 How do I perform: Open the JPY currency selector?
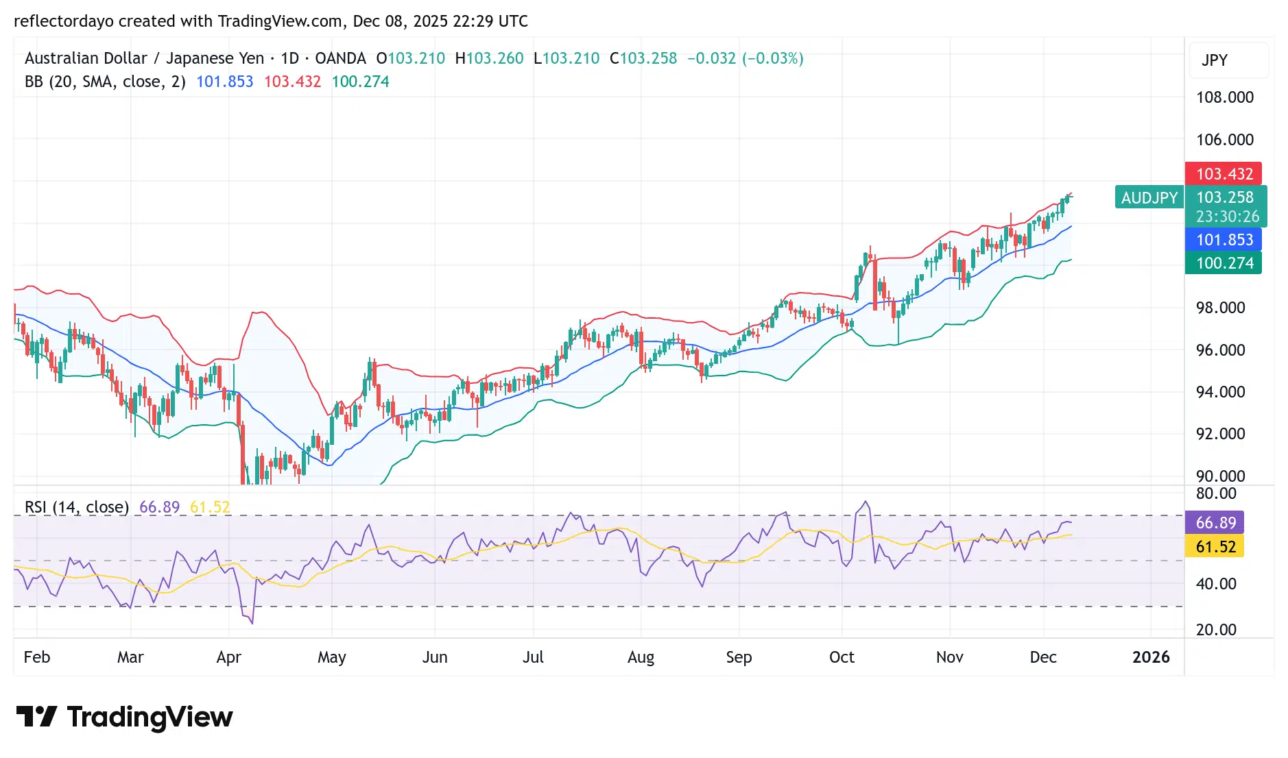[x=1215, y=60]
